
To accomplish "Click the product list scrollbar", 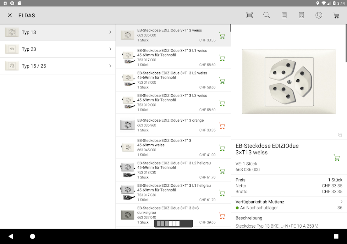I will 230,28.
